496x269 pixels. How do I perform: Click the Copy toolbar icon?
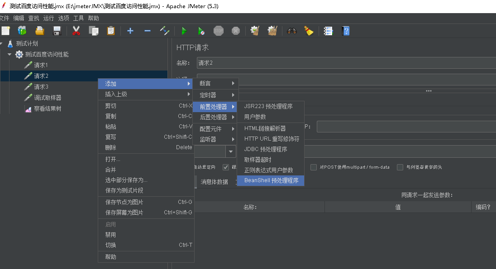click(x=94, y=31)
